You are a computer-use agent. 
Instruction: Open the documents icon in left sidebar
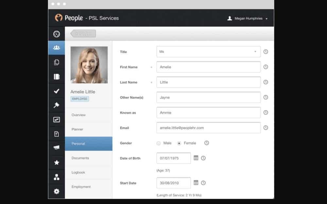pyautogui.click(x=57, y=62)
